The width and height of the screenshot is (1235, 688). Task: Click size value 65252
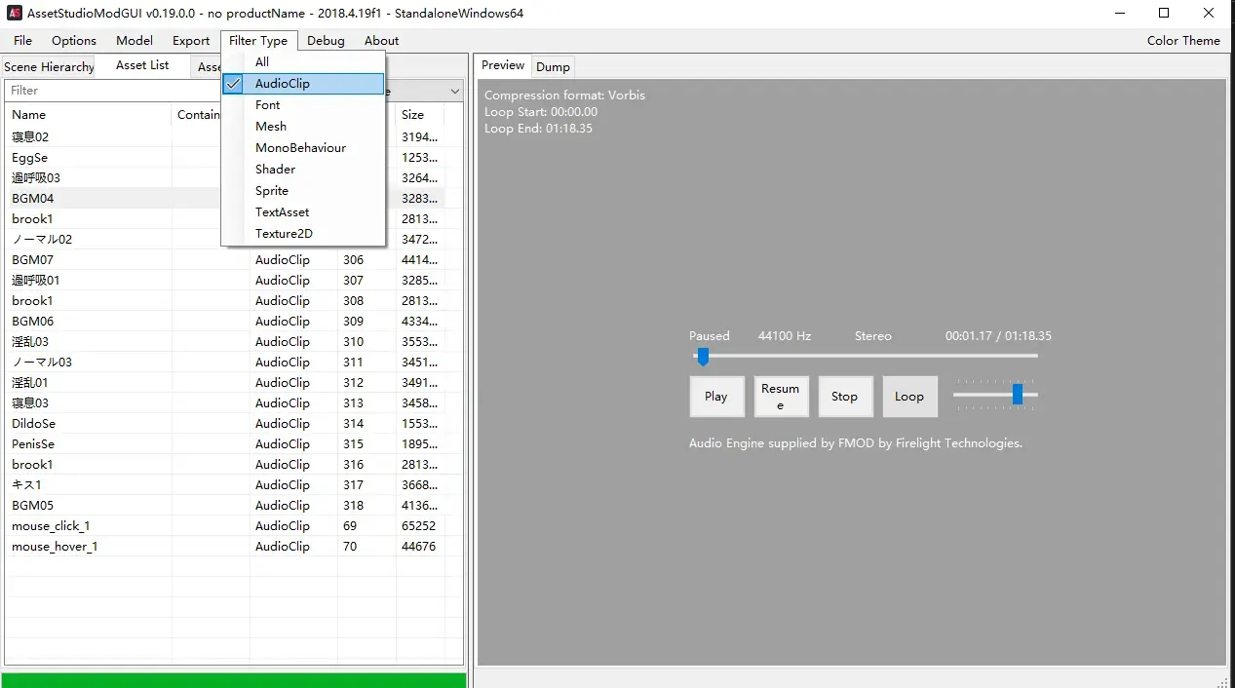[418, 525]
